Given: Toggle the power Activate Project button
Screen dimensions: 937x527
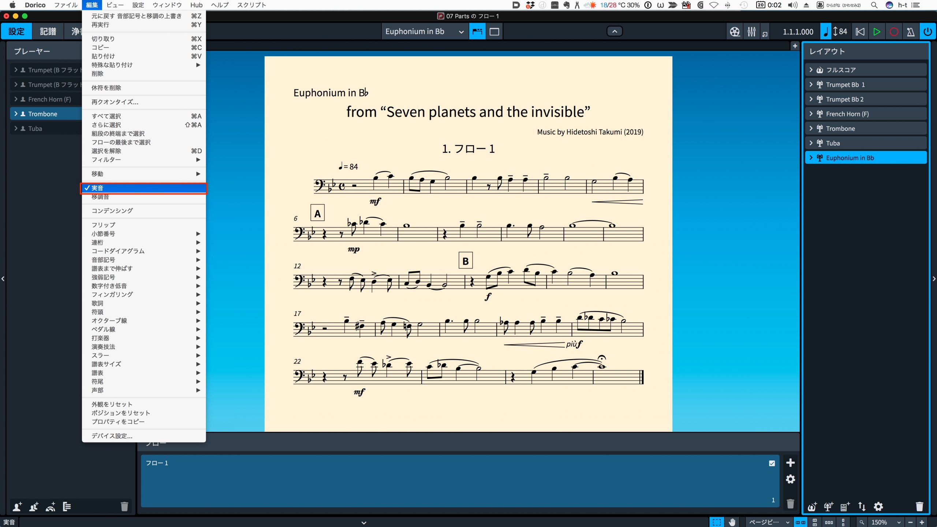Looking at the screenshot, I should [x=927, y=32].
